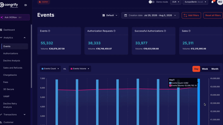Open the EUR currency dropdown

click(176, 2)
